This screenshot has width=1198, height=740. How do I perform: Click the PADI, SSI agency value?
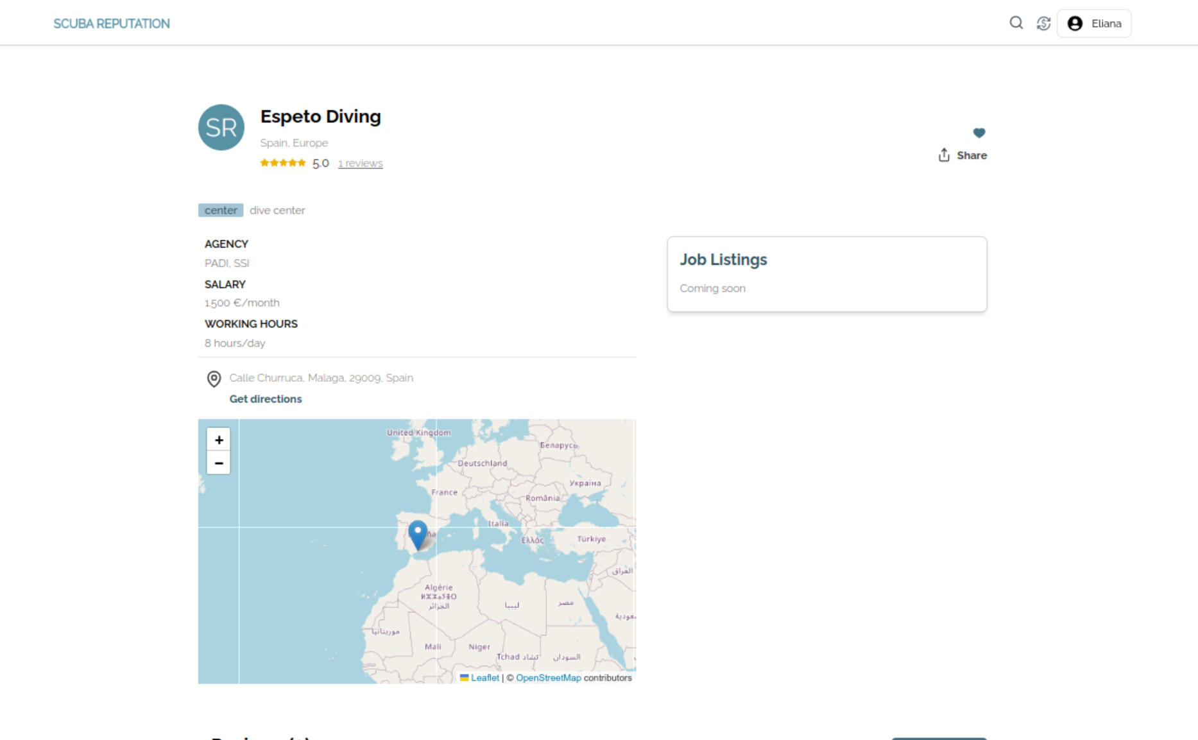pos(227,263)
